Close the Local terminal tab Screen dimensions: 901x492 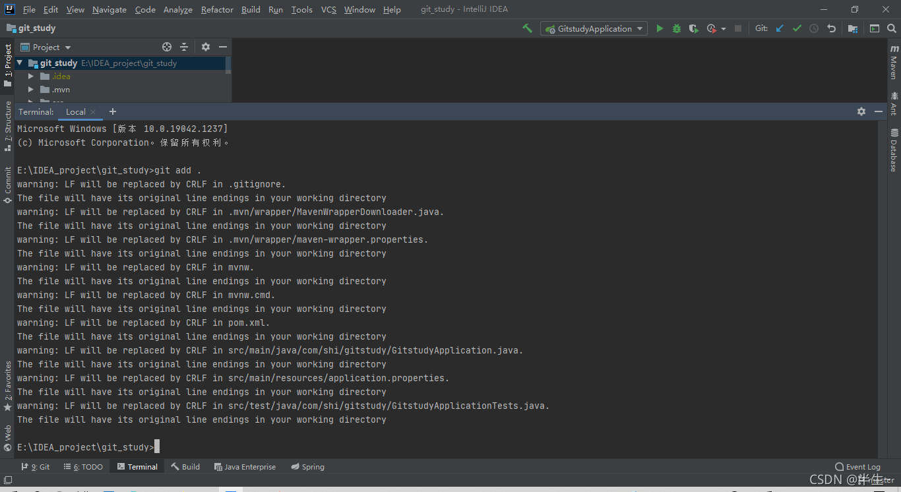(93, 112)
